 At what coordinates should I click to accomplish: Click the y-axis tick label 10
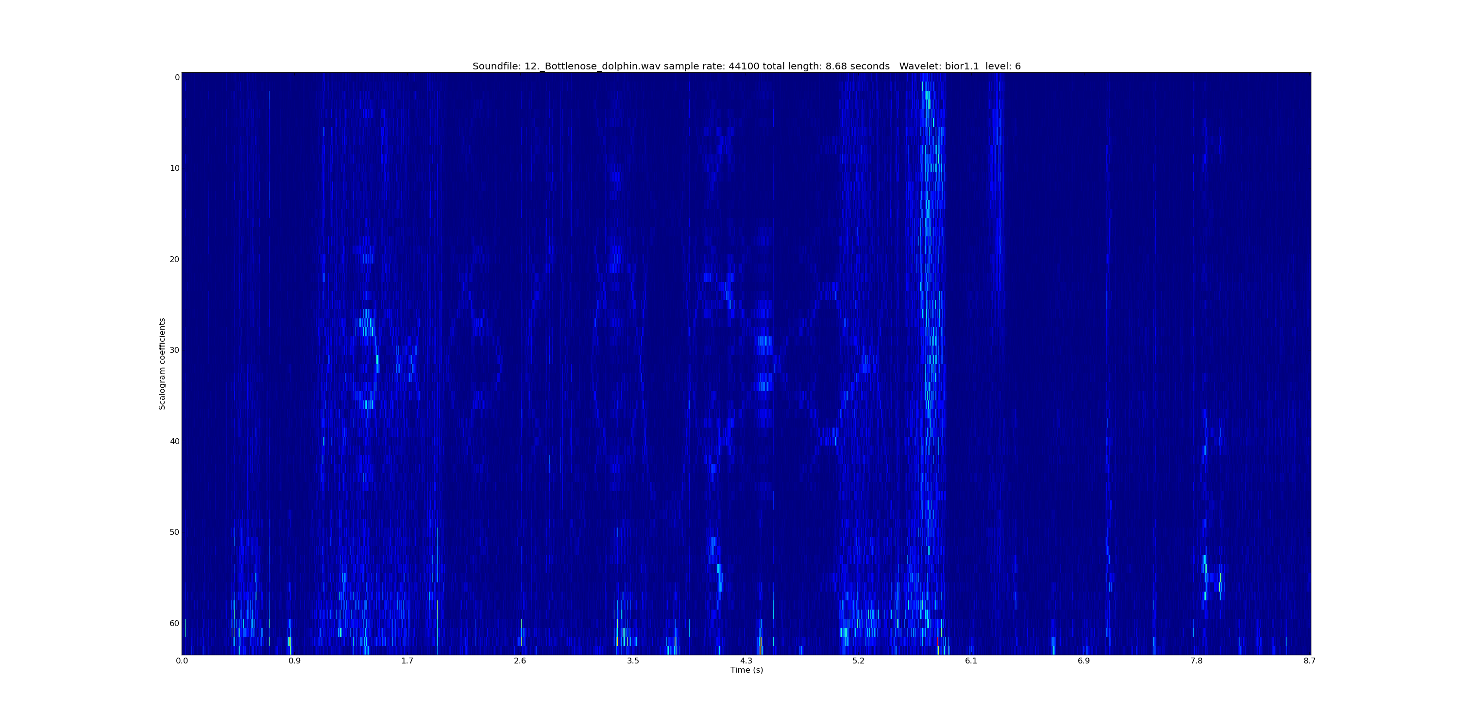[174, 168]
